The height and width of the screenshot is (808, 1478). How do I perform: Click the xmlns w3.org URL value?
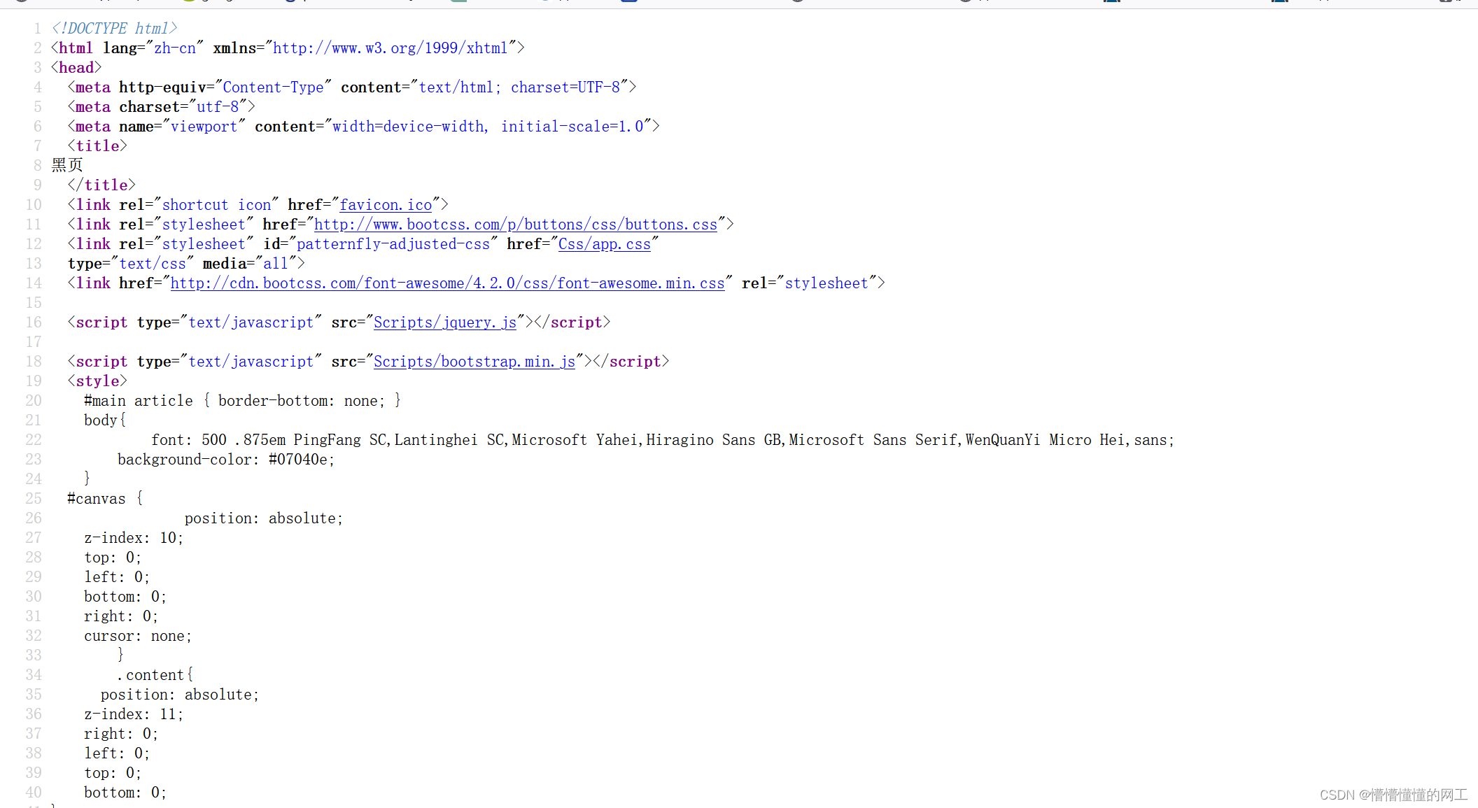pos(390,48)
